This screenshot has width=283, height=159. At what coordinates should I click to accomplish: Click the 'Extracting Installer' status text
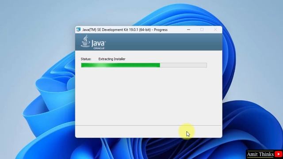click(x=112, y=59)
